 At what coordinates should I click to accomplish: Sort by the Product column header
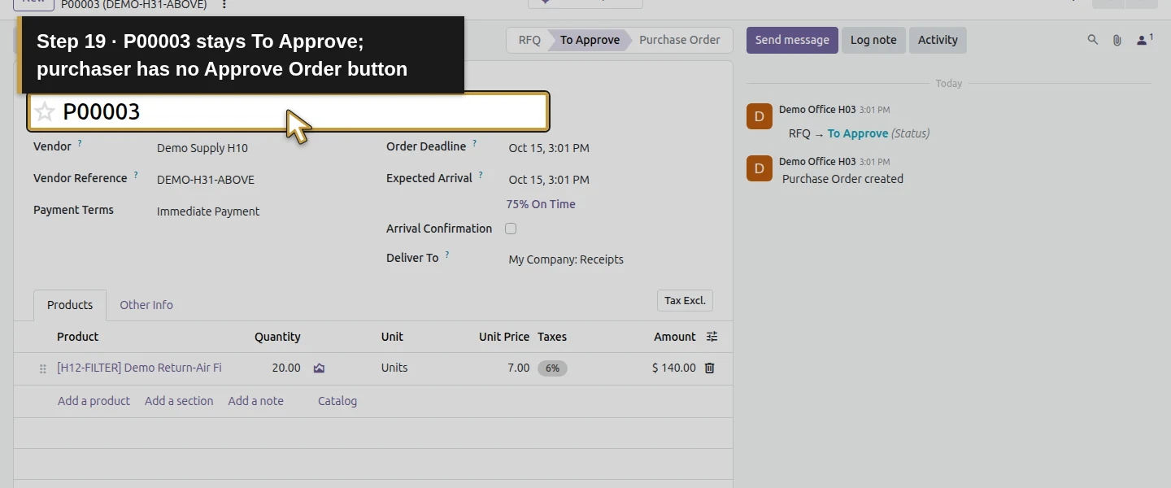point(77,337)
